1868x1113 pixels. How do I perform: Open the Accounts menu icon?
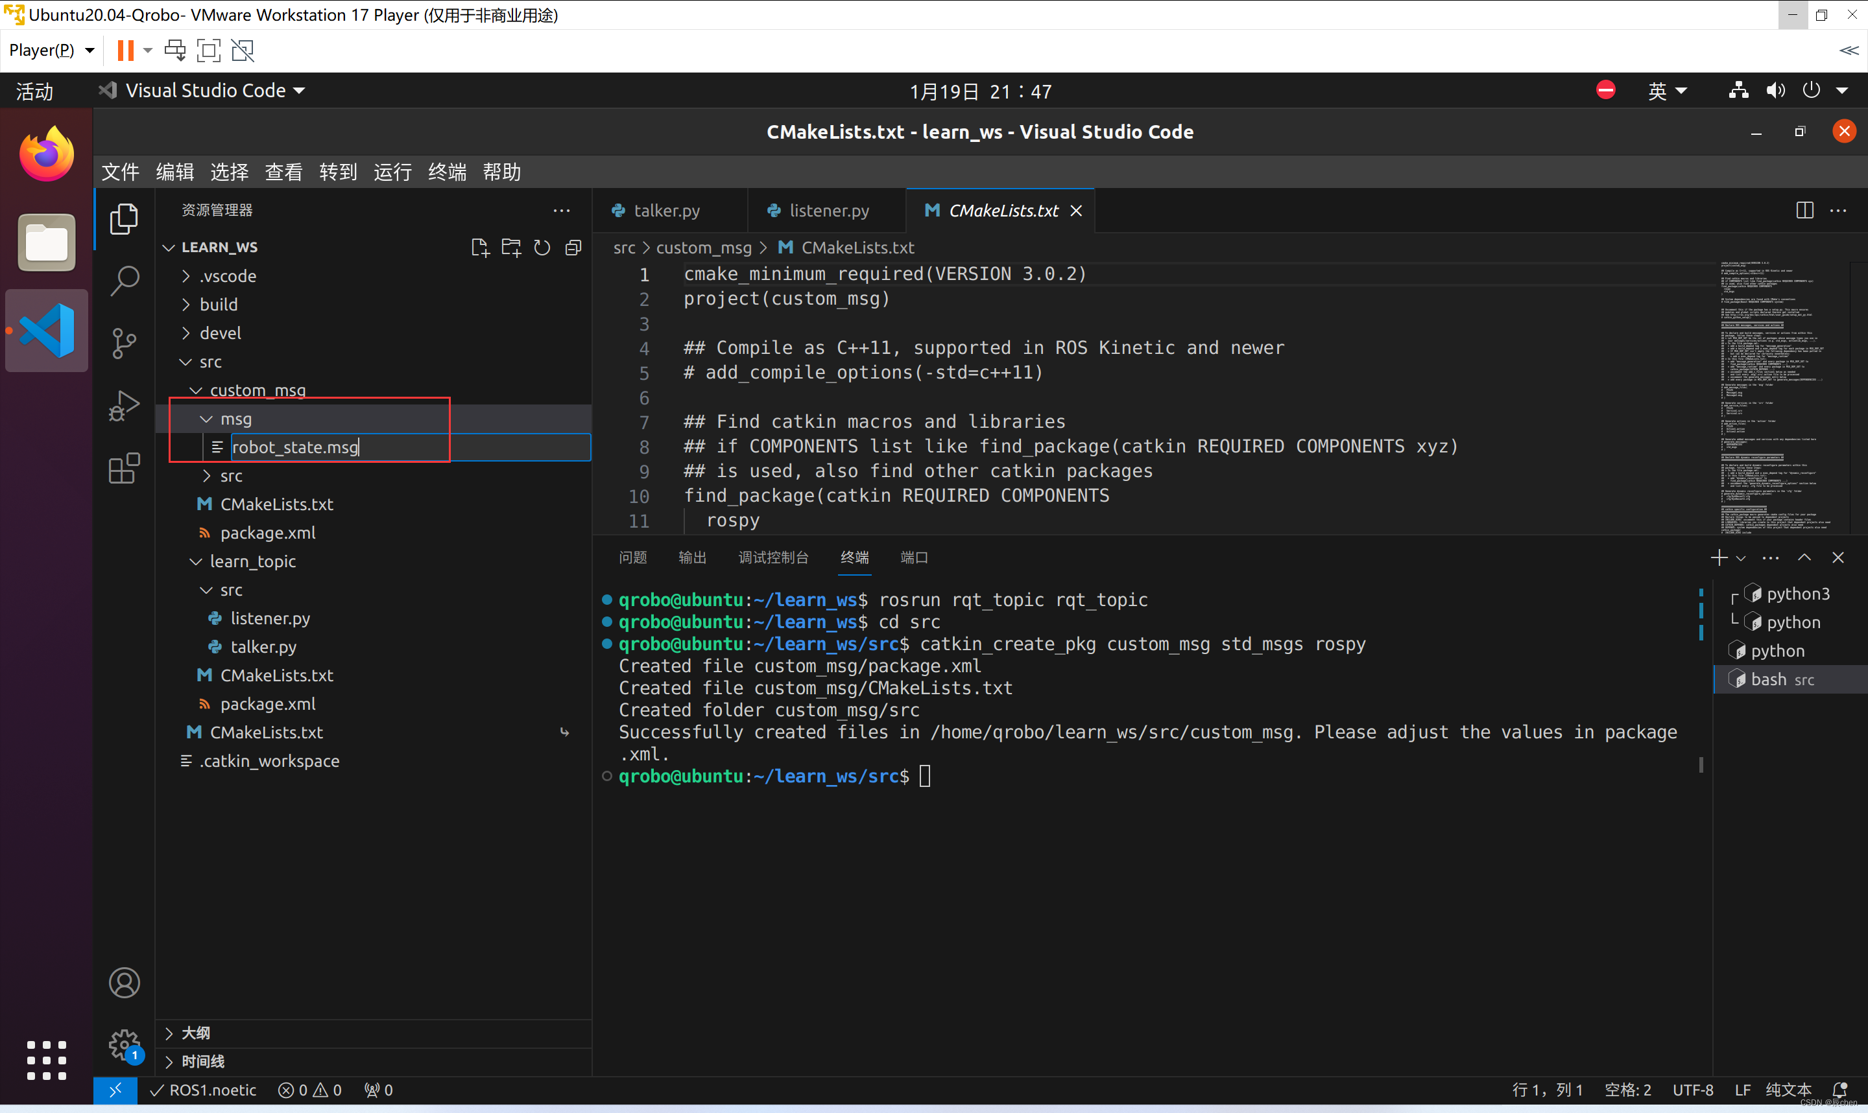124,983
